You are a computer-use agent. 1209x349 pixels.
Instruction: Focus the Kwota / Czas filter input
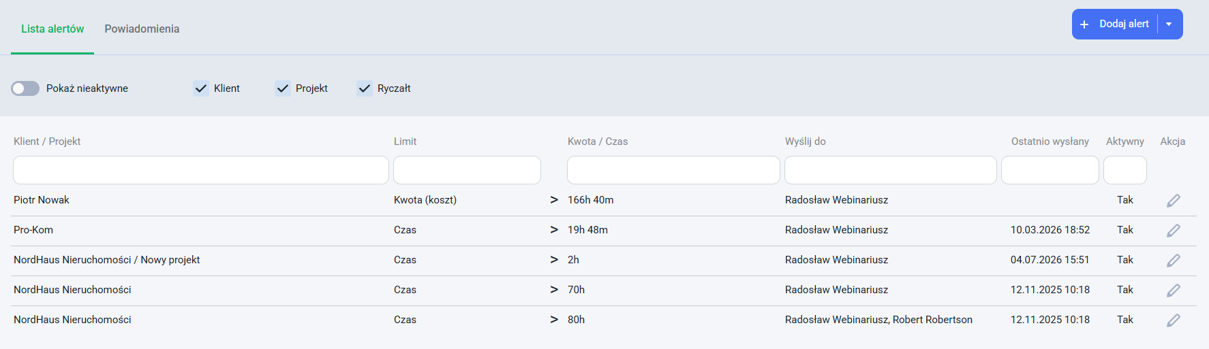click(673, 170)
